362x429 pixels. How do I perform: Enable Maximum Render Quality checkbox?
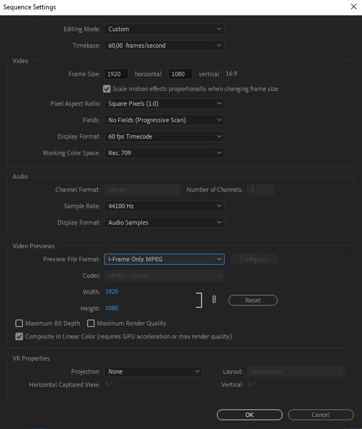coord(91,323)
